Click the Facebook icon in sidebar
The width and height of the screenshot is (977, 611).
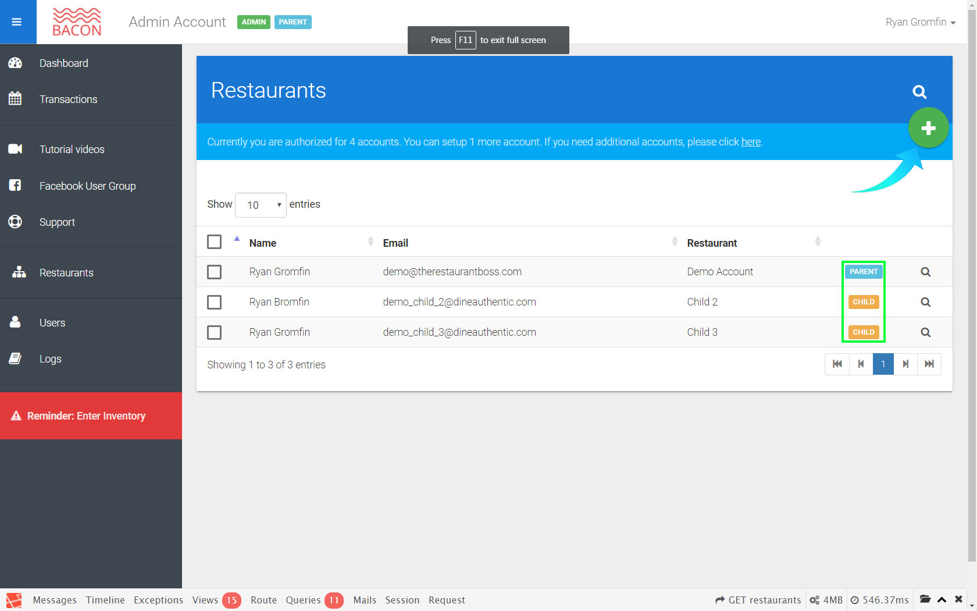(x=15, y=185)
